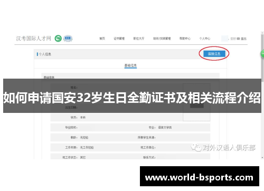Click the scrollbar down arrow
This screenshot has height=191, width=264.
[x=262, y=157]
